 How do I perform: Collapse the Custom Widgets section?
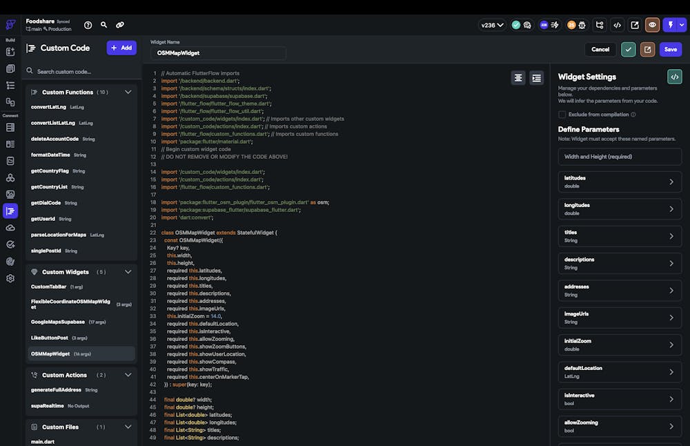coord(128,272)
